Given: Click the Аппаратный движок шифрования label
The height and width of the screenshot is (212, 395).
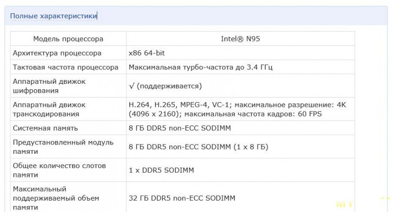Looking at the screenshot, I should tap(49, 86).
